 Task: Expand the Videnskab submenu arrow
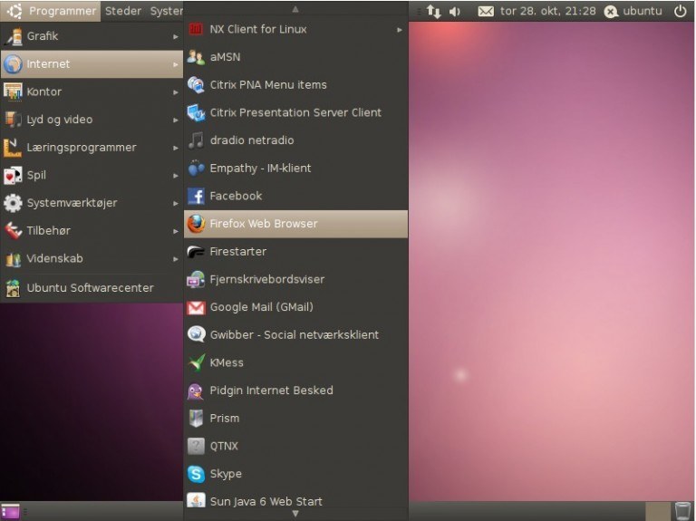tap(176, 259)
